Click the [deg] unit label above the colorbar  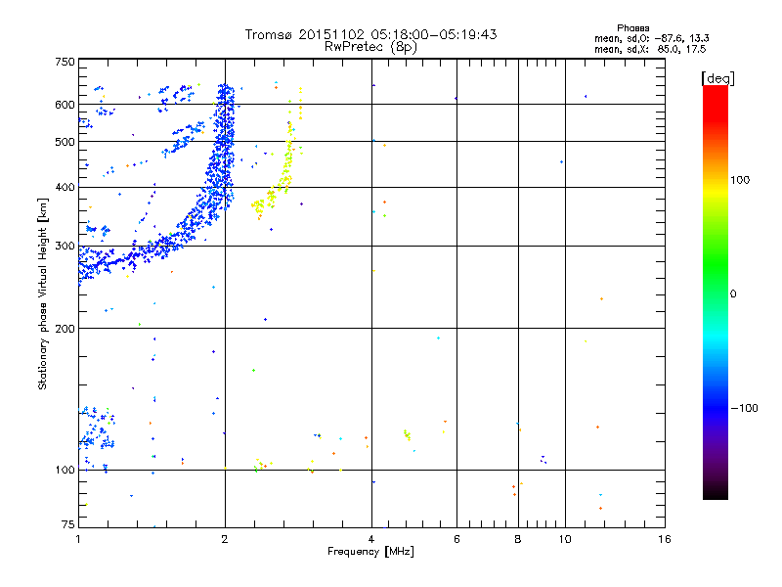click(x=717, y=79)
